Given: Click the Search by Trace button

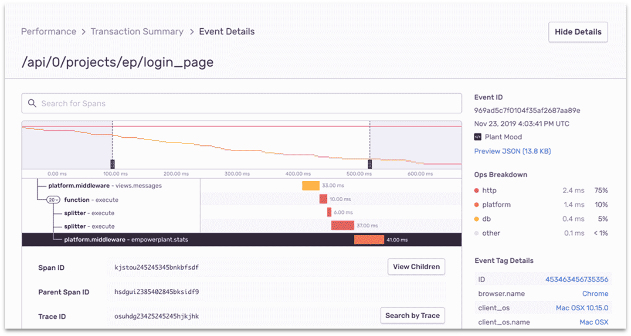Looking at the screenshot, I should [412, 316].
